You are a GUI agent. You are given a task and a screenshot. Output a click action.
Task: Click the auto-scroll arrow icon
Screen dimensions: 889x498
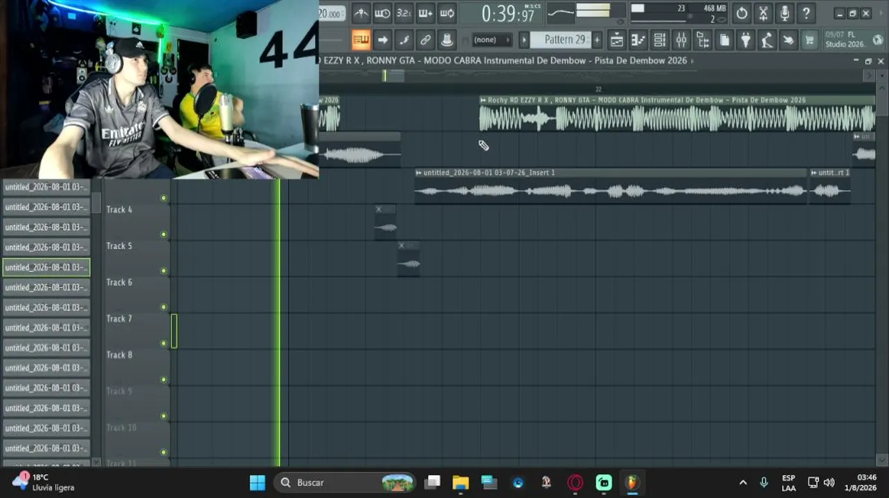(x=382, y=40)
